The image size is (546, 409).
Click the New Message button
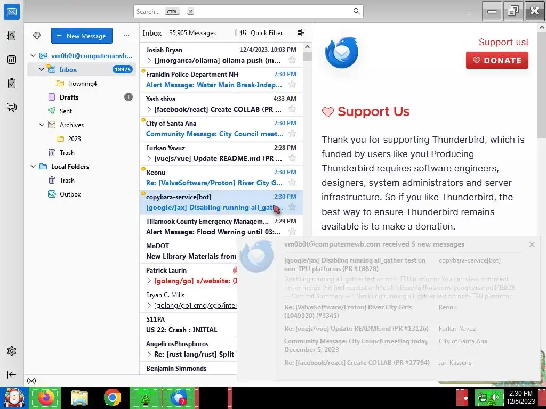point(82,36)
